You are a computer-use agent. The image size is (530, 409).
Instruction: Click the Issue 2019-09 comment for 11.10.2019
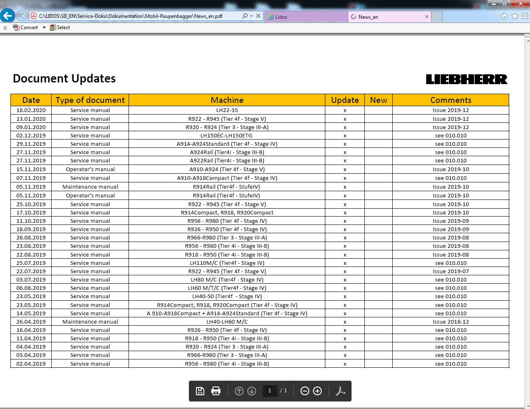[x=451, y=221]
